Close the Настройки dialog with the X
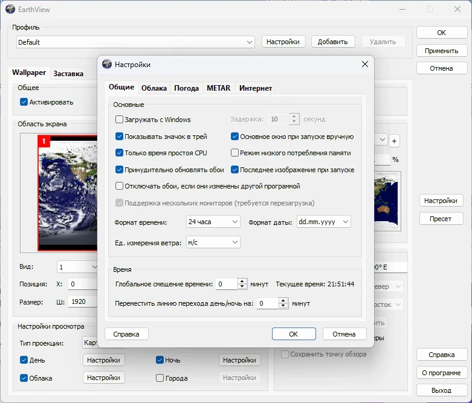This screenshot has height=403, width=472. 365,64
